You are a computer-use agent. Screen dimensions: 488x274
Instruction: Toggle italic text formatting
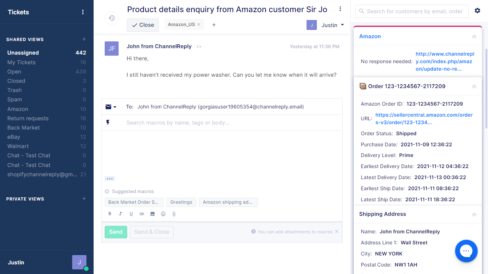120,214
